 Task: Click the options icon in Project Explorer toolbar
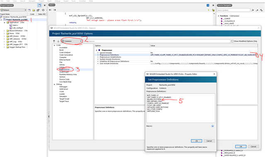pos(38,10)
